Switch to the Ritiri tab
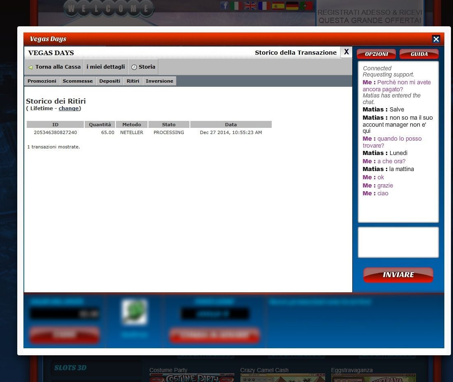 tap(133, 81)
